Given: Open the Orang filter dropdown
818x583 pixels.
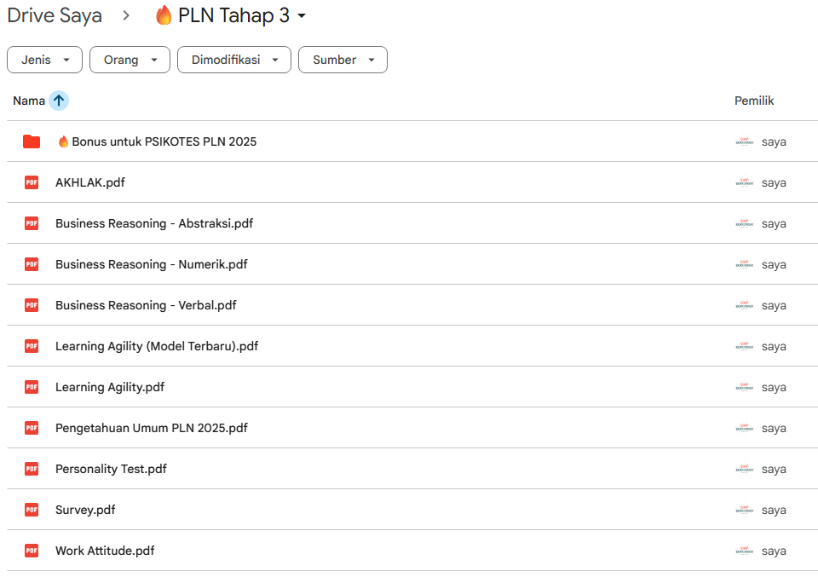Looking at the screenshot, I should click(x=130, y=60).
